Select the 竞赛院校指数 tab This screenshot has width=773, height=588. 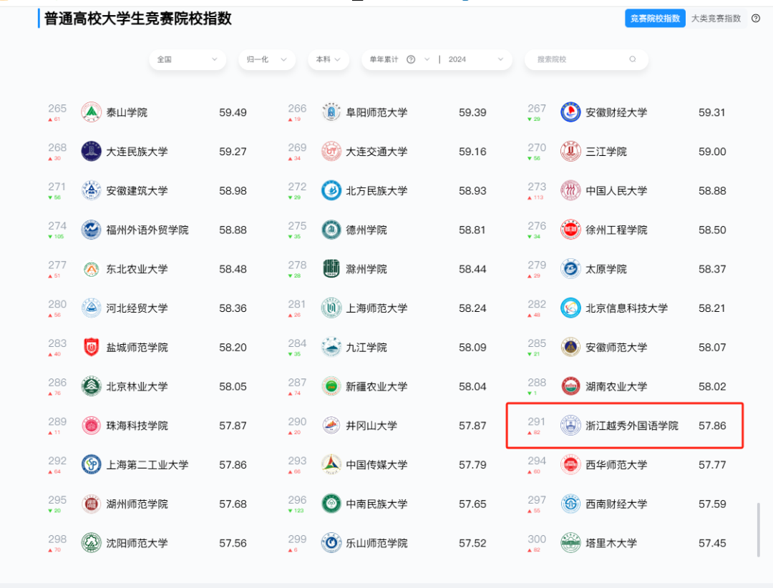[655, 18]
